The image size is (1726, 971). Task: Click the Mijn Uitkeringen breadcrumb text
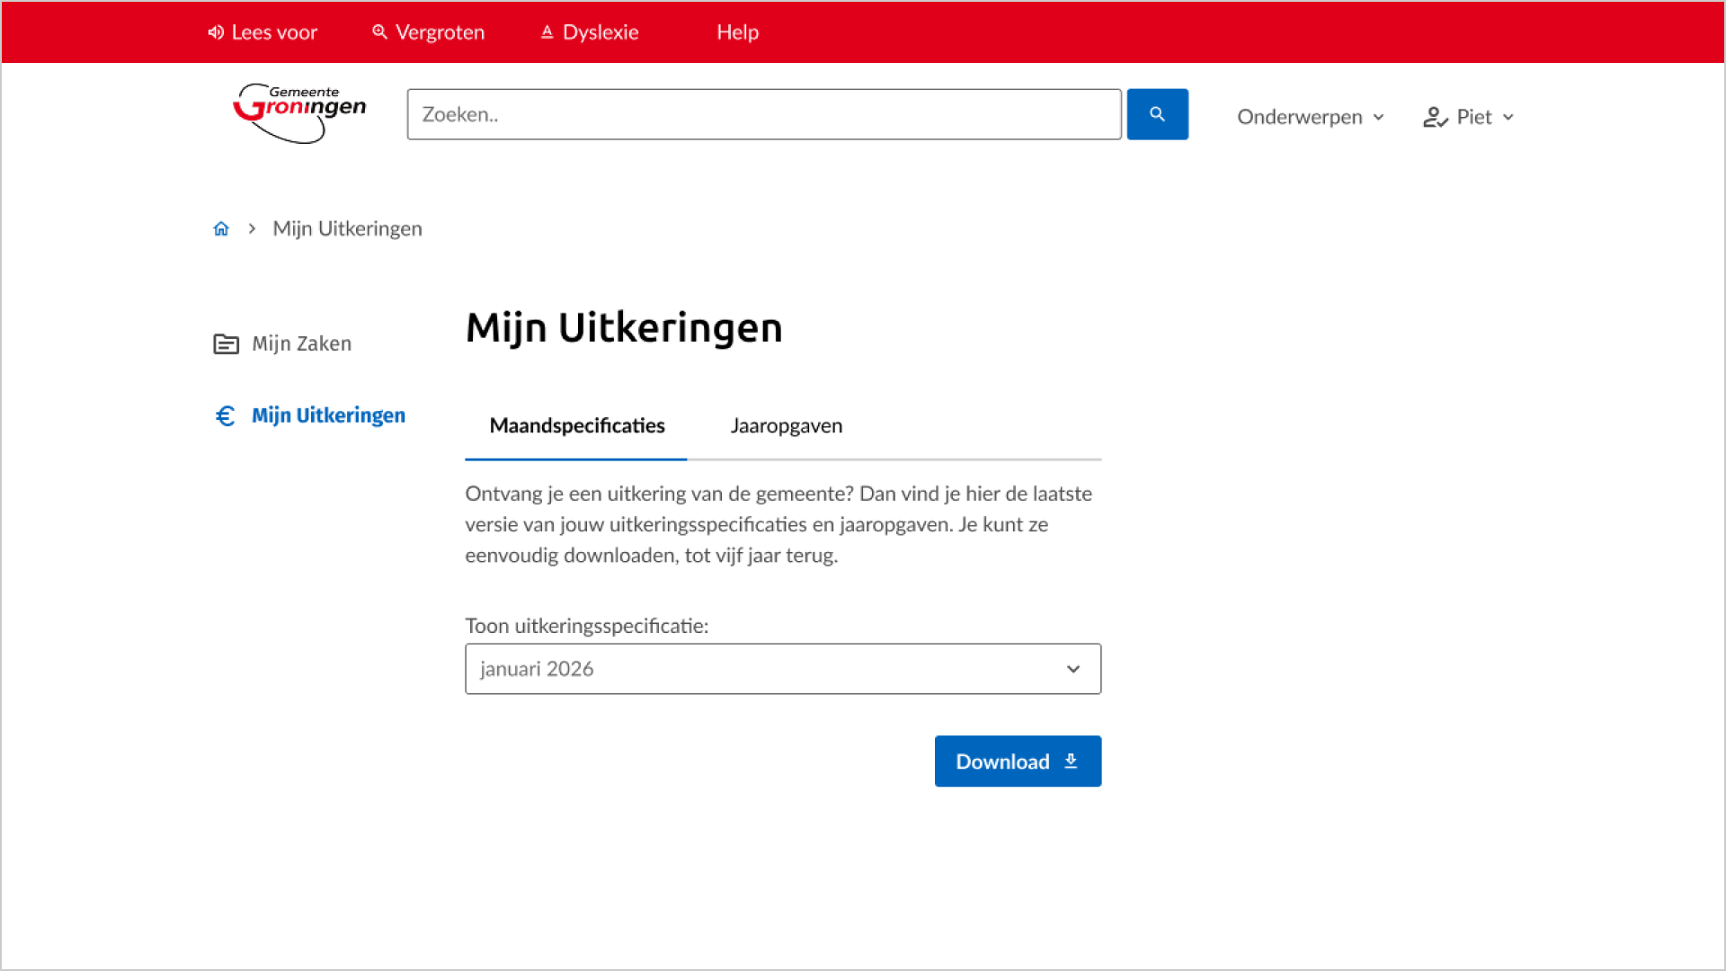tap(347, 228)
